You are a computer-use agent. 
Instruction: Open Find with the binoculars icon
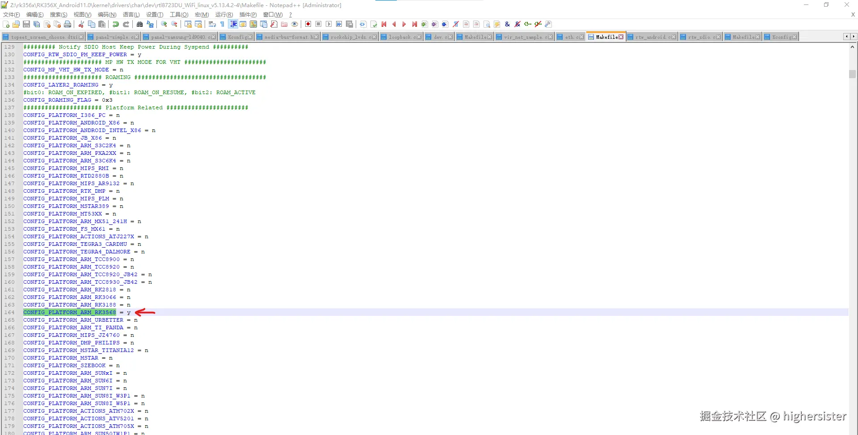point(140,24)
